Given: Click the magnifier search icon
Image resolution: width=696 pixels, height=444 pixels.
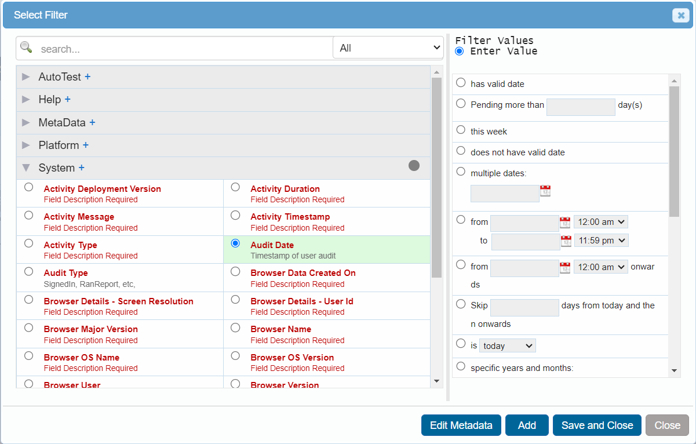Looking at the screenshot, I should tap(26, 48).
